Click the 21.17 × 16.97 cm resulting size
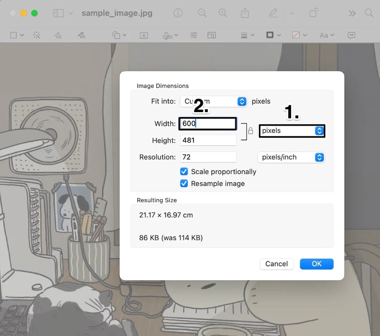This screenshot has height=336, width=380. coord(166,215)
